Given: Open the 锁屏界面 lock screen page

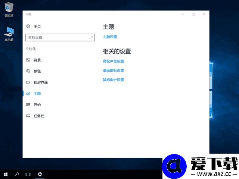Looking at the screenshot, I should (x=41, y=82).
